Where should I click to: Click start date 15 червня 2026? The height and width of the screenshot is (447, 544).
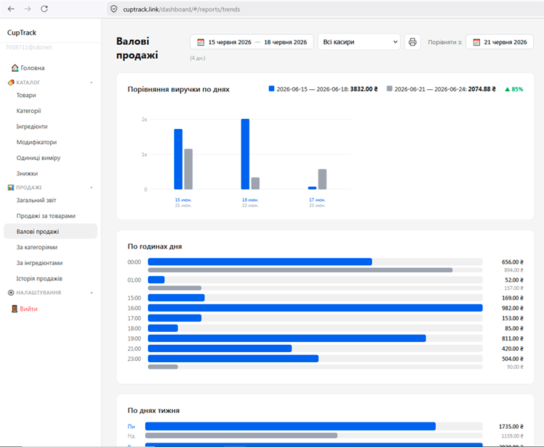tap(230, 42)
